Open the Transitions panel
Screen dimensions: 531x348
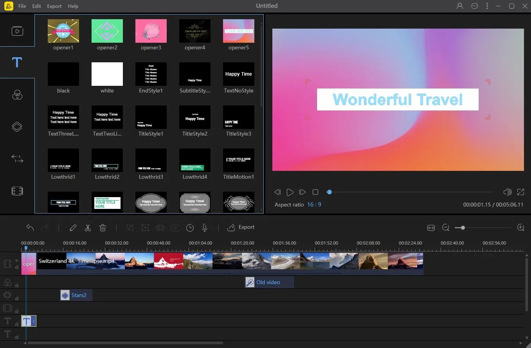[x=17, y=159]
